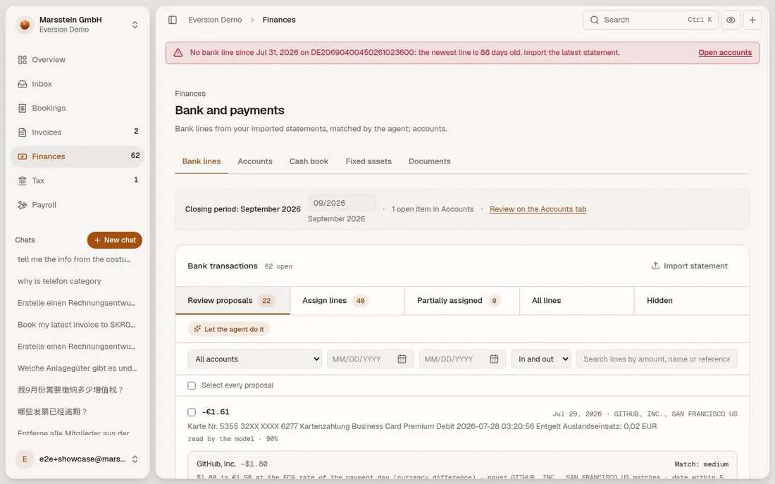
Task: Switch to the Documents tab
Action: pos(429,161)
